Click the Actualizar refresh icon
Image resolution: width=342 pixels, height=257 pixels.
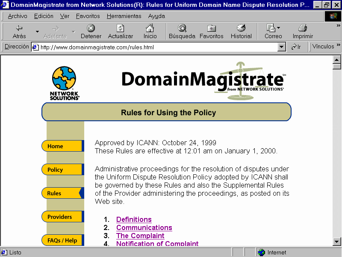121,28
